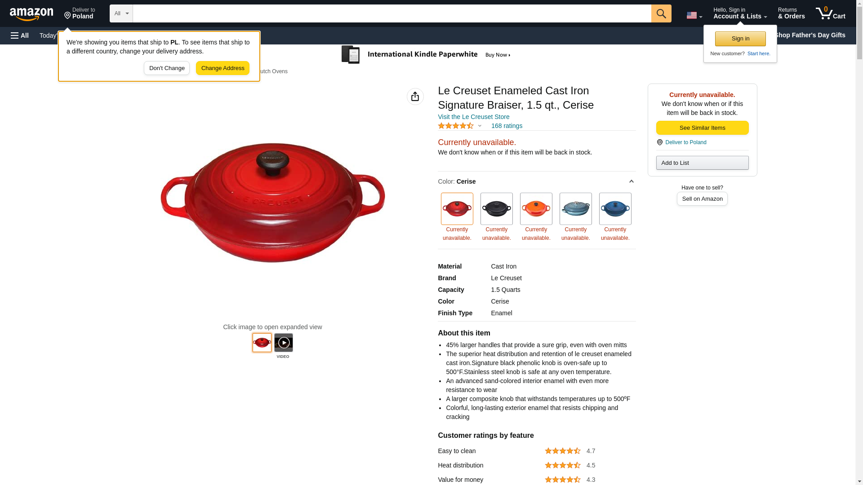Viewport: 863px width, 485px height.
Task: Click the share icon above product image
Action: click(x=415, y=97)
